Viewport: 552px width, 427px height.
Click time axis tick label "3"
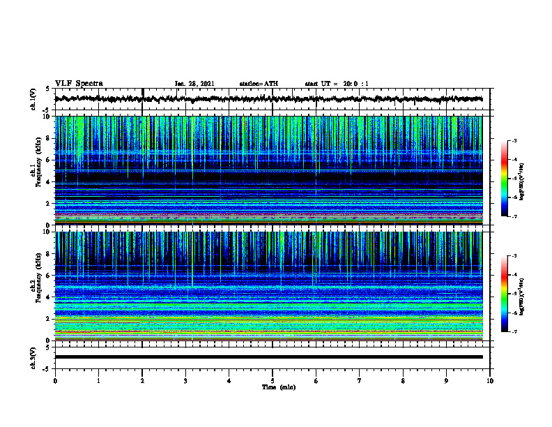(x=185, y=381)
